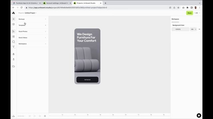Toggle the timeline panel icon at bottom-left
This screenshot has width=213, height=119.
(13, 116)
